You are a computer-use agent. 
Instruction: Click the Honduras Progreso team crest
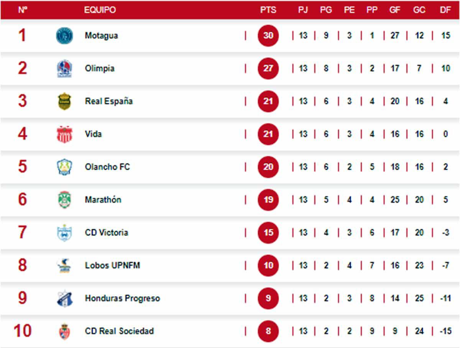tap(64, 299)
